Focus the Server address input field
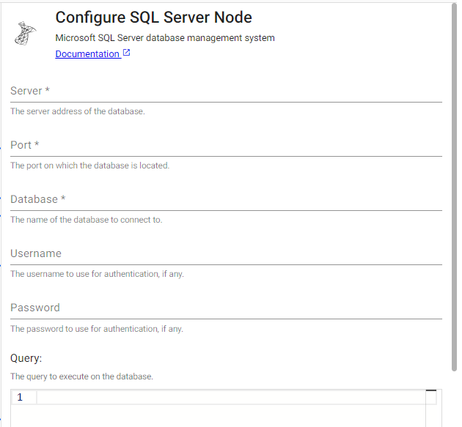The height and width of the screenshot is (427, 462). pyautogui.click(x=226, y=91)
